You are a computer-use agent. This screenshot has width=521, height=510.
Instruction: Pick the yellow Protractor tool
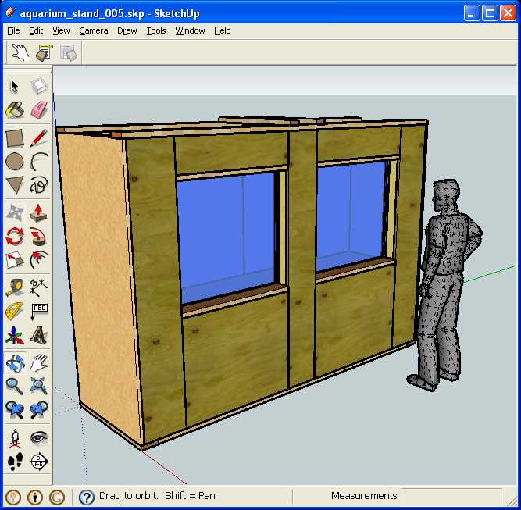click(x=15, y=311)
